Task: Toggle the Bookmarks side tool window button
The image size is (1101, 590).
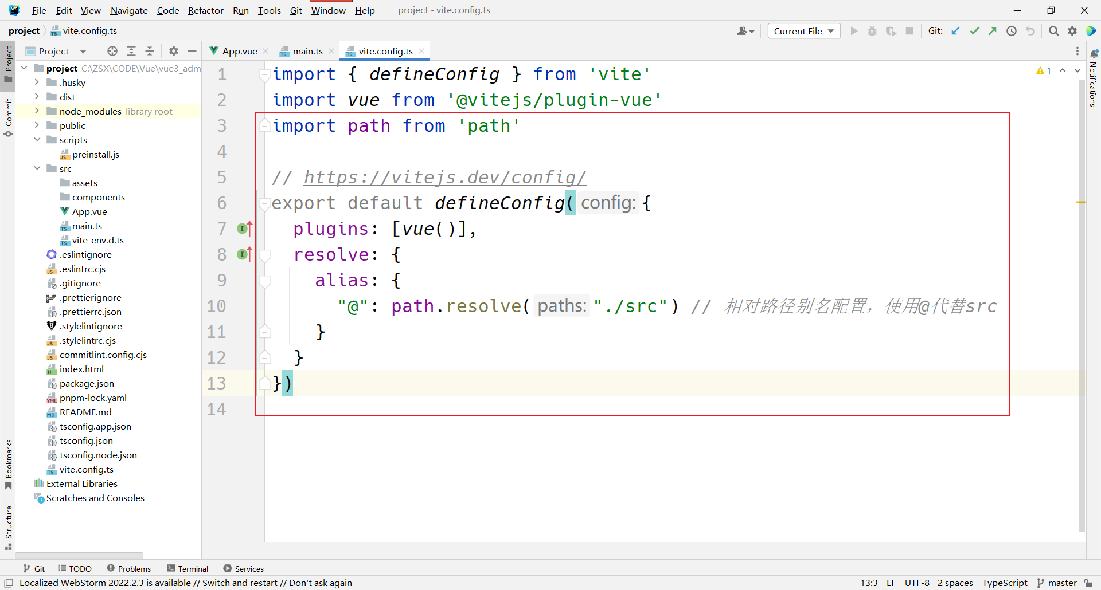Action: (x=8, y=464)
